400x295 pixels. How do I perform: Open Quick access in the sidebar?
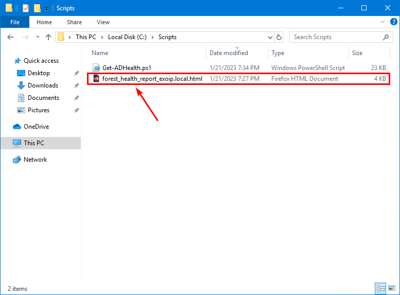[41, 61]
